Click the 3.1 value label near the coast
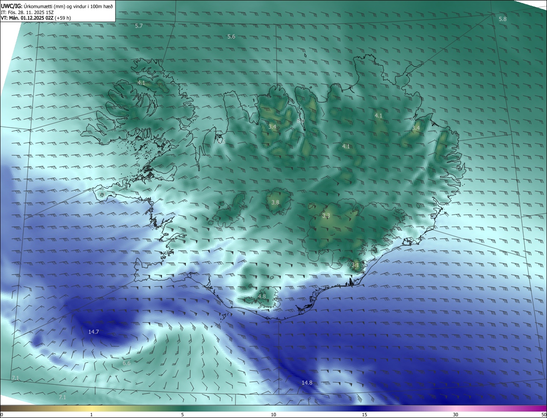The image size is (547, 418). coord(355,265)
